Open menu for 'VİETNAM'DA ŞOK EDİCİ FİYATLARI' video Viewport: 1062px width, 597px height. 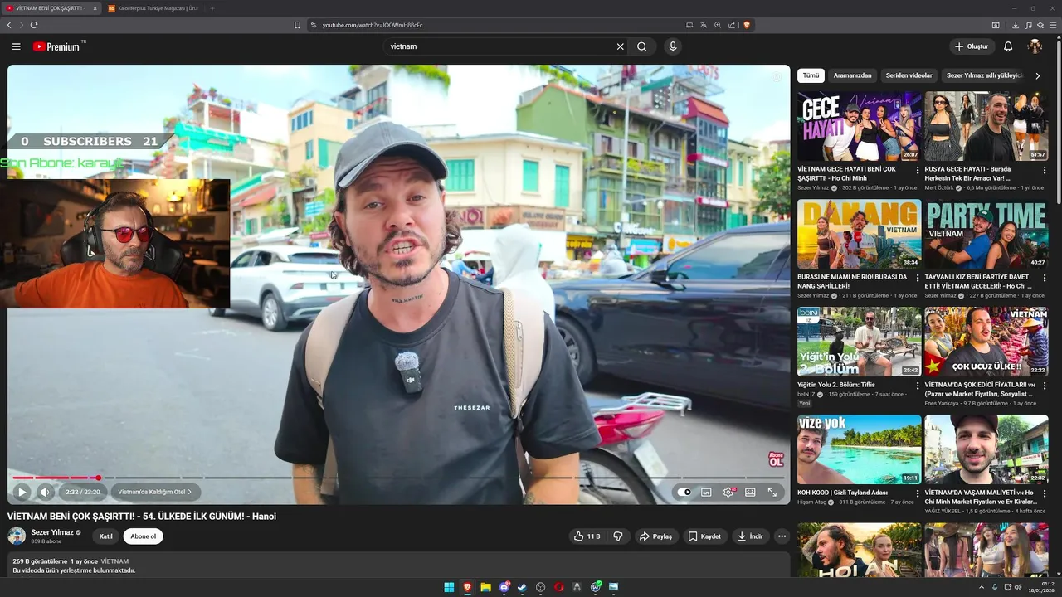click(x=1045, y=386)
